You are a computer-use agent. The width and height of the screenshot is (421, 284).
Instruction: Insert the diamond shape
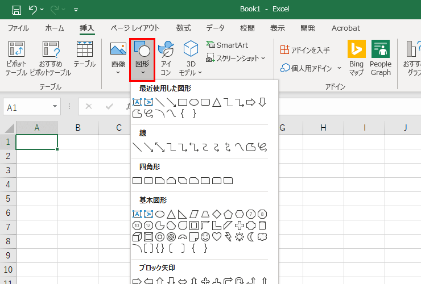pyautogui.click(x=217, y=214)
